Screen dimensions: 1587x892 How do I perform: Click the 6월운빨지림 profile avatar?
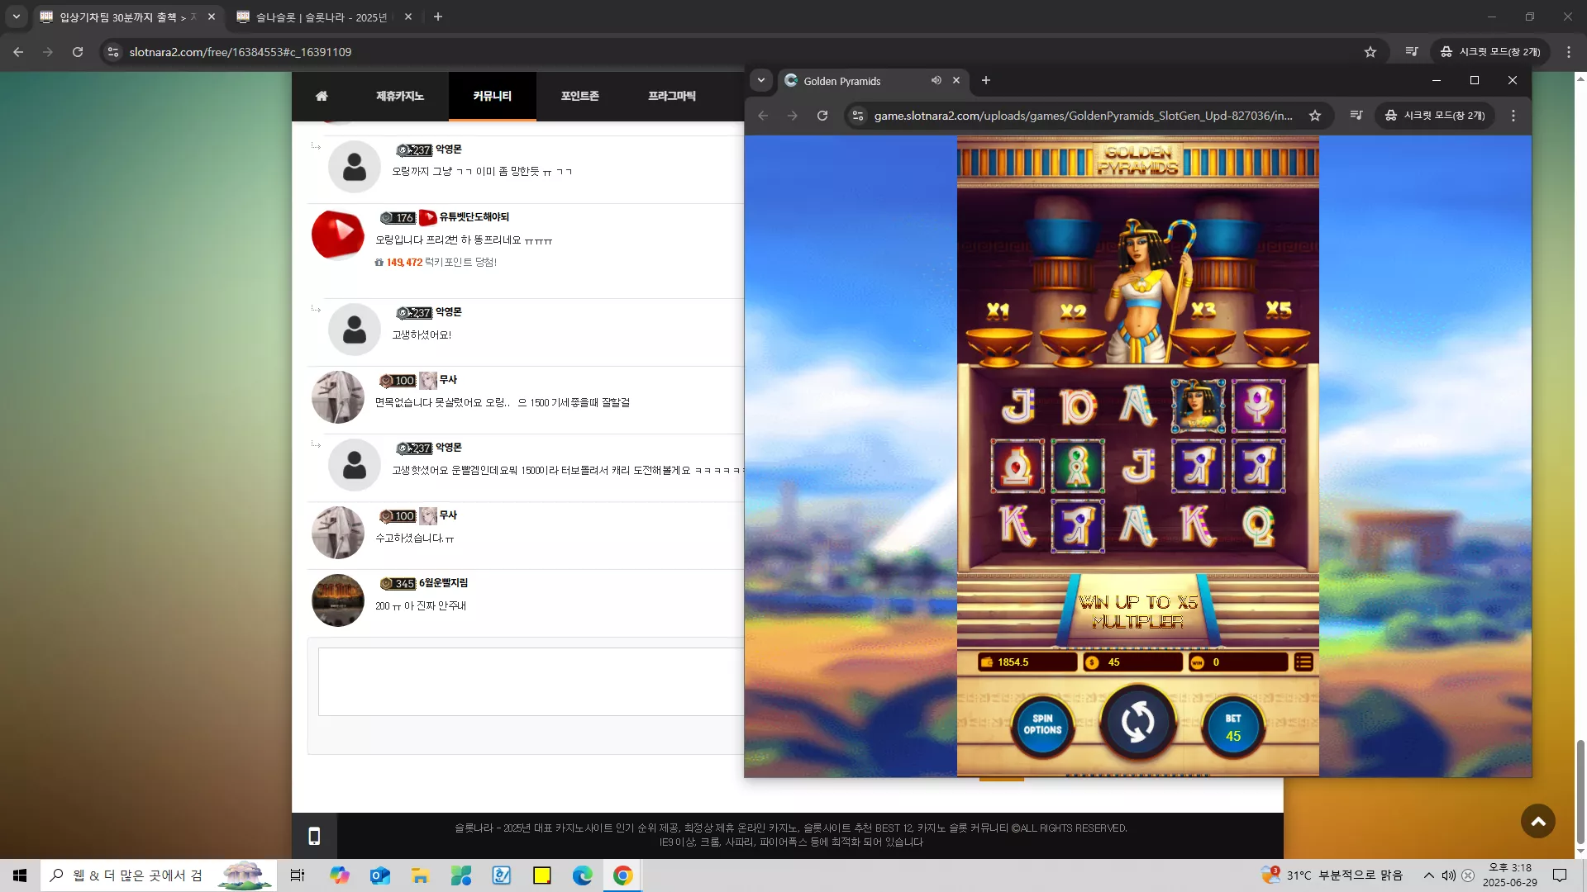[x=338, y=600]
